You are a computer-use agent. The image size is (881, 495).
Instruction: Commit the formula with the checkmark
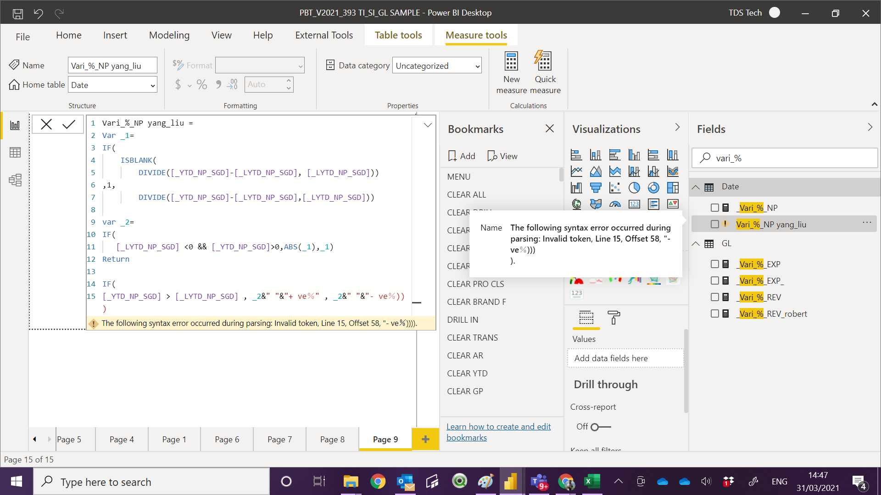point(69,124)
